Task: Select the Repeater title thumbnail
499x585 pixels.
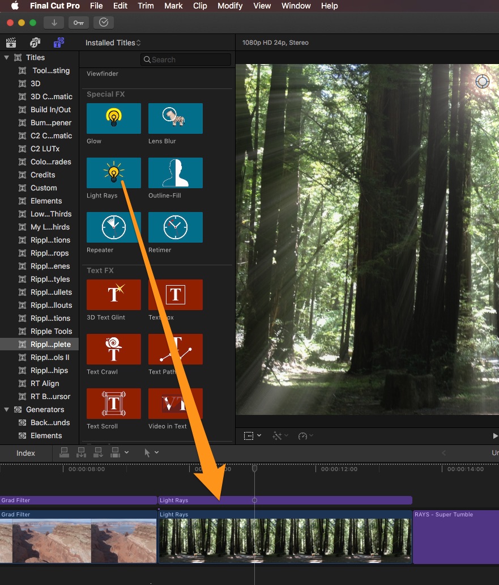Action: 114,227
